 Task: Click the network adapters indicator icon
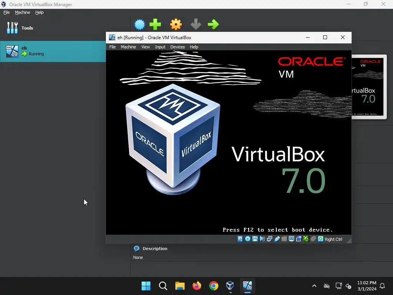[x=269, y=239]
